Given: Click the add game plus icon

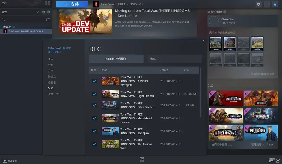Looking at the screenshot, I should [x=5, y=161].
